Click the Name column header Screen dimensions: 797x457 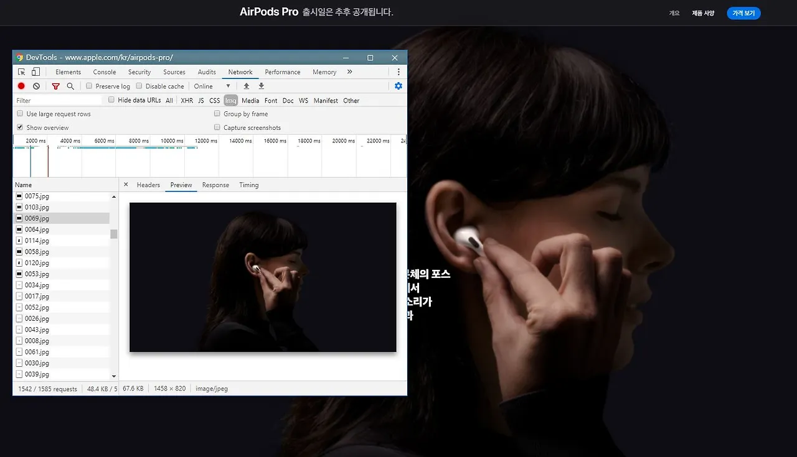65,185
